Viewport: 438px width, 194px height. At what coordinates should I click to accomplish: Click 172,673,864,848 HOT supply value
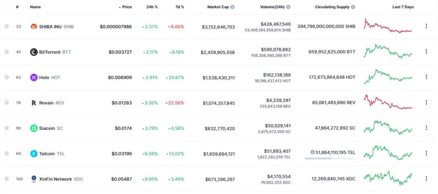(x=332, y=77)
